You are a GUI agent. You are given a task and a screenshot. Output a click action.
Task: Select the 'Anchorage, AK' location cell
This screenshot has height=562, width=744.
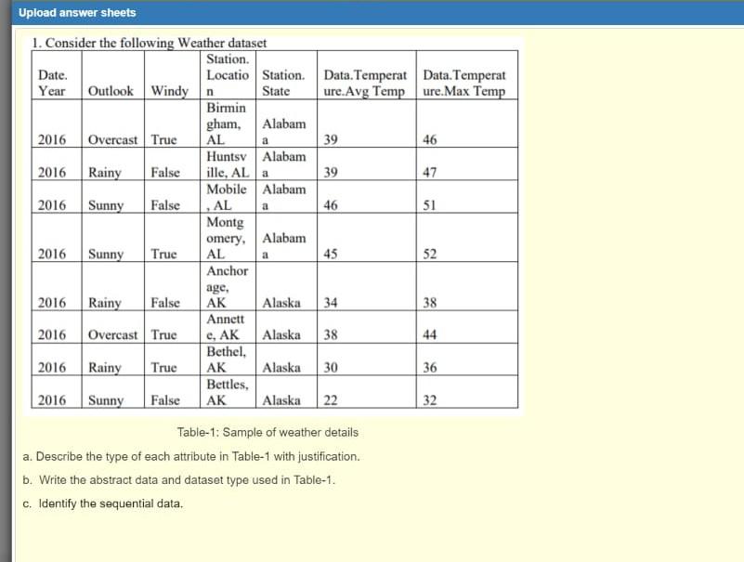[x=227, y=286]
